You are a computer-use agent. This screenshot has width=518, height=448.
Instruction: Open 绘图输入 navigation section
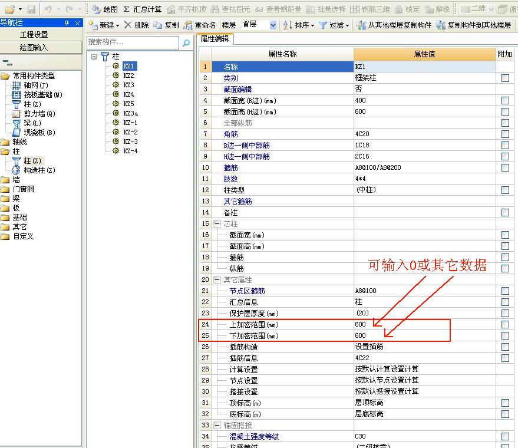pyautogui.click(x=34, y=48)
